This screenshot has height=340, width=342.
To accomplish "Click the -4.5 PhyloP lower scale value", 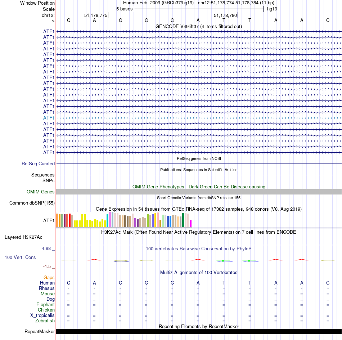I will point(47,266).
